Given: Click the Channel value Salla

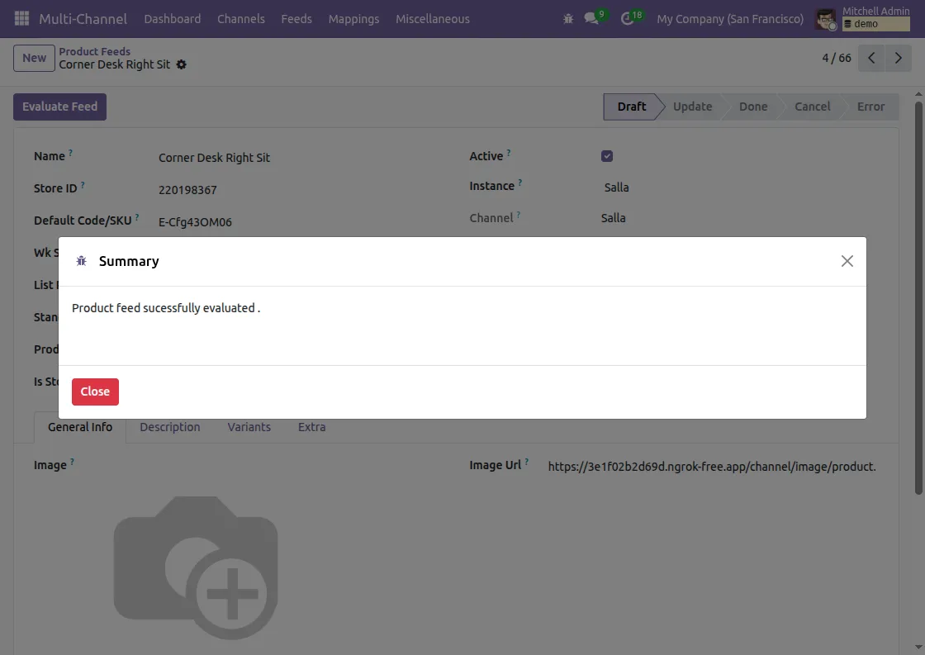Looking at the screenshot, I should coord(614,218).
